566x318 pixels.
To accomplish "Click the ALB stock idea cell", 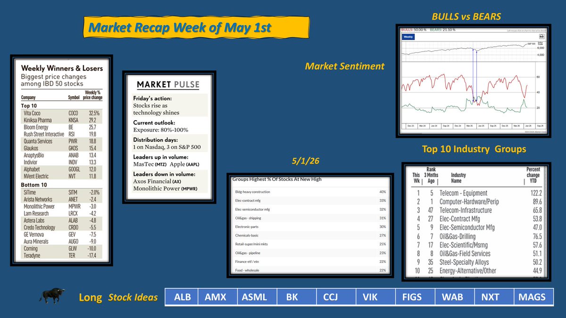I will pyautogui.click(x=182, y=297).
